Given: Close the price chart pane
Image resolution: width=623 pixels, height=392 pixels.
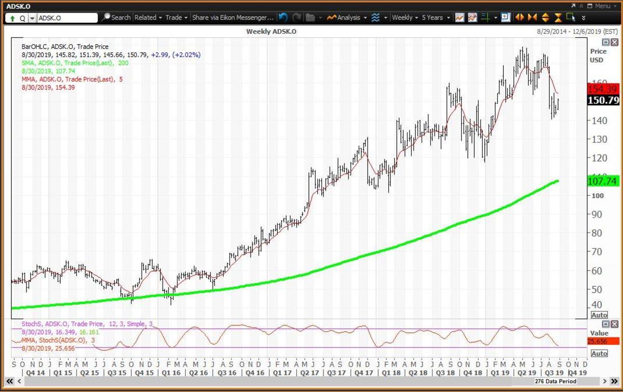Looking at the screenshot, I should tap(614, 42).
